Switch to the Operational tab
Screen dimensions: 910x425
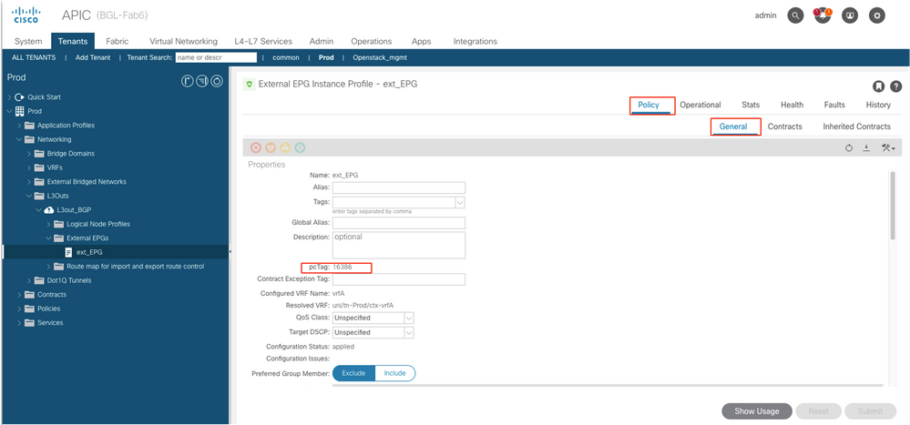coord(700,105)
